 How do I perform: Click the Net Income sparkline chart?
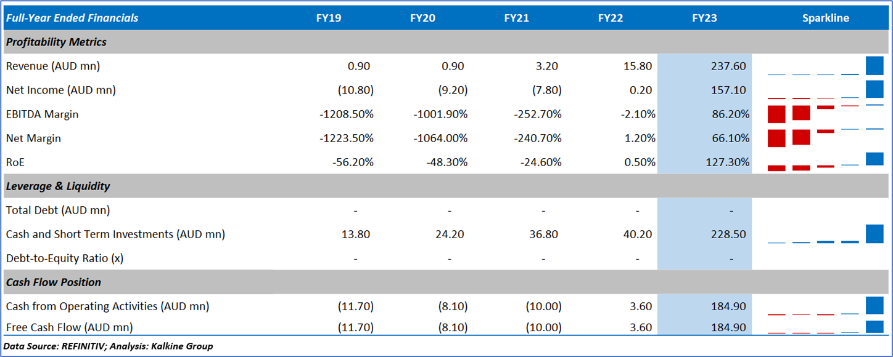coord(825,90)
